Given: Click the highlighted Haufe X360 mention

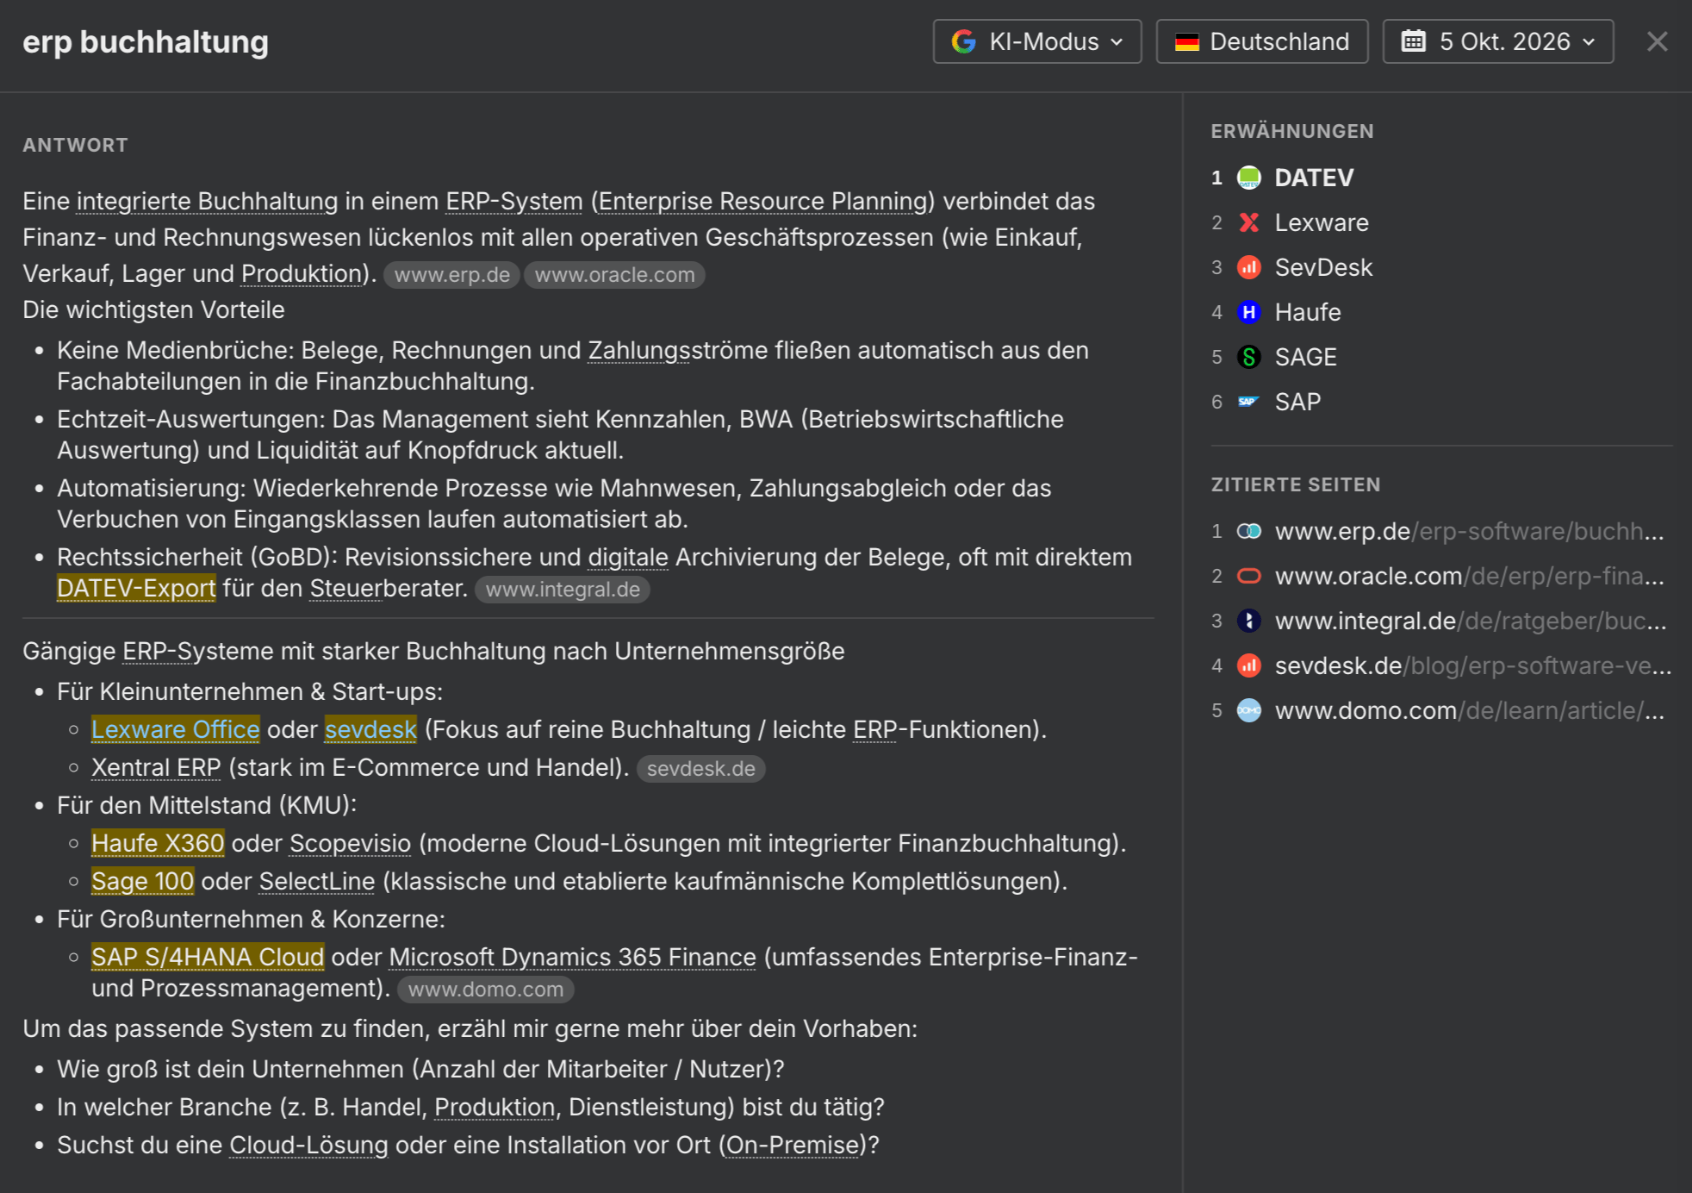Looking at the screenshot, I should (158, 843).
